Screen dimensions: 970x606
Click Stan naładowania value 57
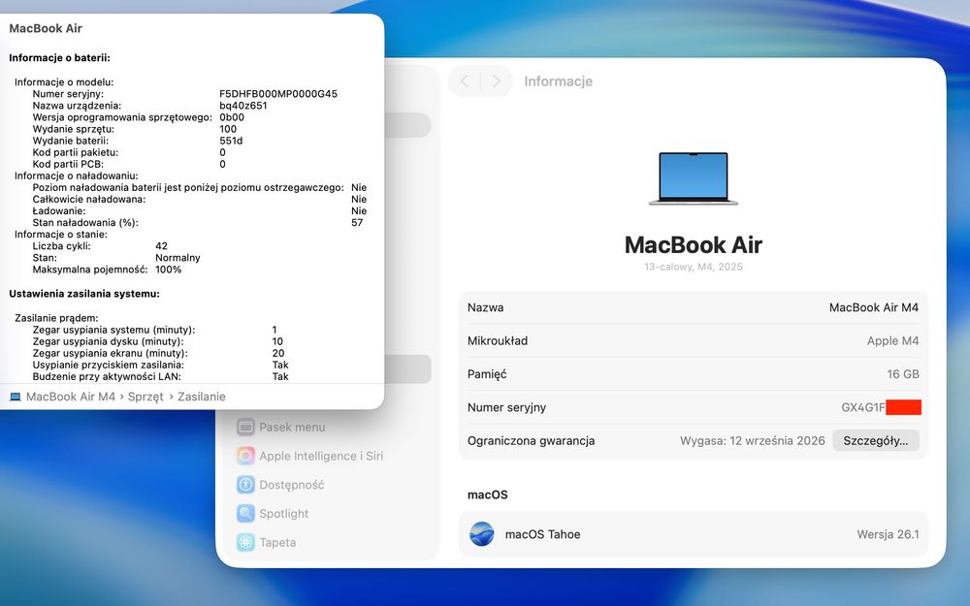(357, 223)
